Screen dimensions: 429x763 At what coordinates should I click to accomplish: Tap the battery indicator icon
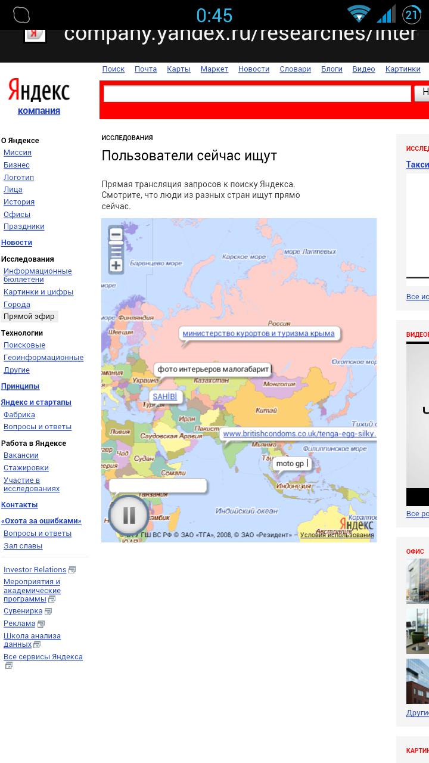412,14
